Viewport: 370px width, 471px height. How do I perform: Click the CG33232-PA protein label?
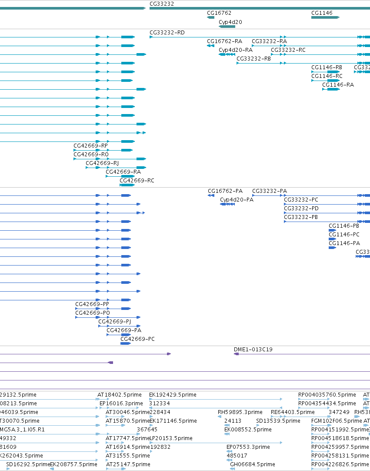tap(270, 192)
